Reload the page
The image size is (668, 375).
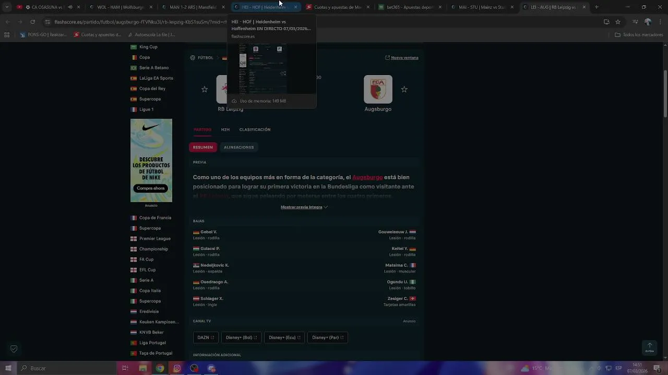coord(32,22)
